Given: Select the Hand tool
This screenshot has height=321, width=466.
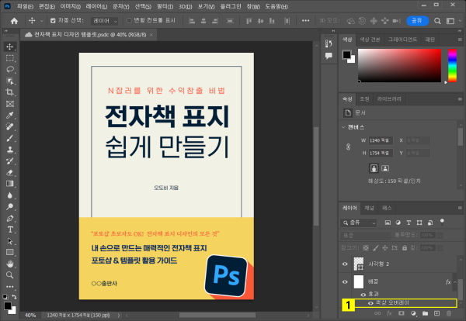Looking at the screenshot, I should pyautogui.click(x=10, y=264).
